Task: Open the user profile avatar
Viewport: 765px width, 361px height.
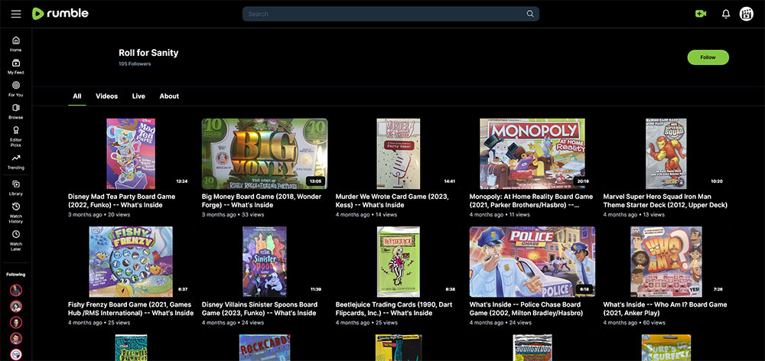Action: (x=747, y=14)
